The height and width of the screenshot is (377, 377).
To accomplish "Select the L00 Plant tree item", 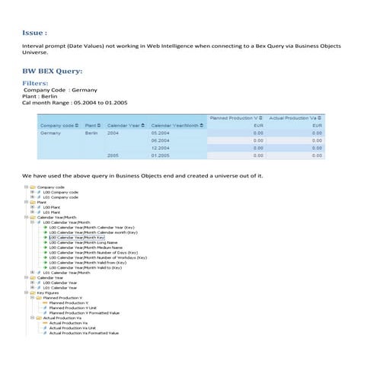I will 52,207.
